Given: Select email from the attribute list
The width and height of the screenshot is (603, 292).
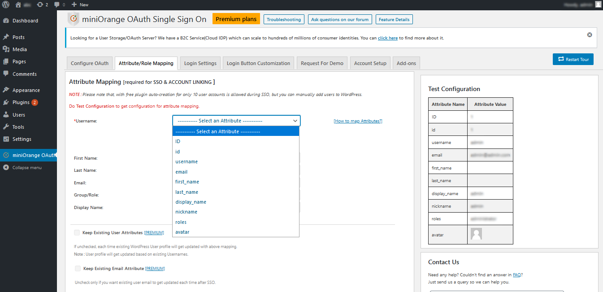Looking at the screenshot, I should [181, 171].
